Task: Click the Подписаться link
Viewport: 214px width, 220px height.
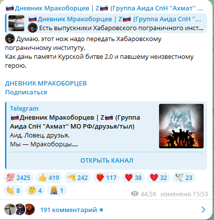Action: [x=26, y=92]
